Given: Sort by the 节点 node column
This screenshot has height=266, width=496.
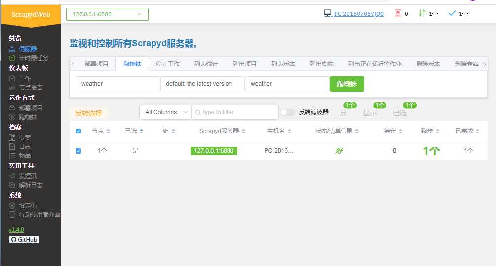Looking at the screenshot, I should (101, 131).
